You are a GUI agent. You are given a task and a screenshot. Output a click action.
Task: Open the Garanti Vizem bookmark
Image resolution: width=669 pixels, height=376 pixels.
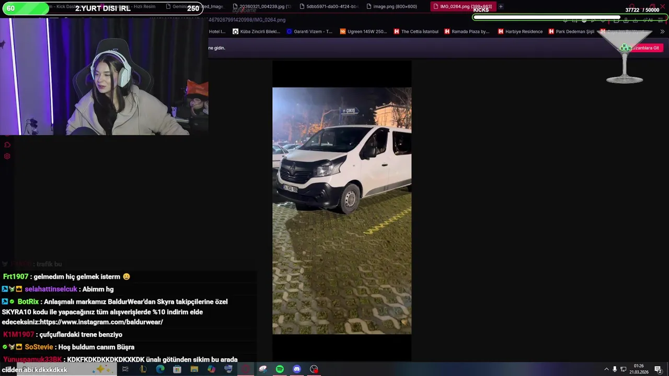(309, 31)
